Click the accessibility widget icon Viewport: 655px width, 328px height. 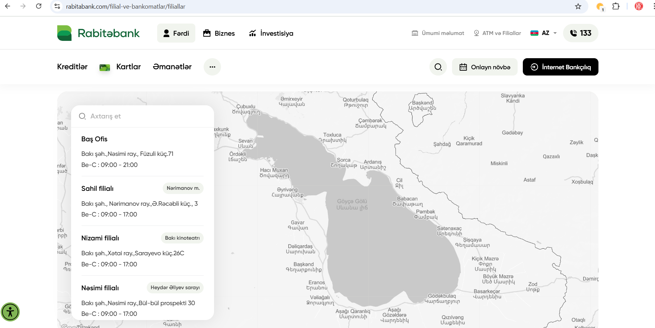(10, 312)
